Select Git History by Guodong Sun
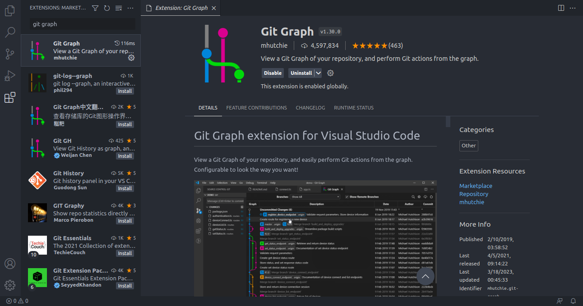The image size is (583, 306). tap(81, 180)
